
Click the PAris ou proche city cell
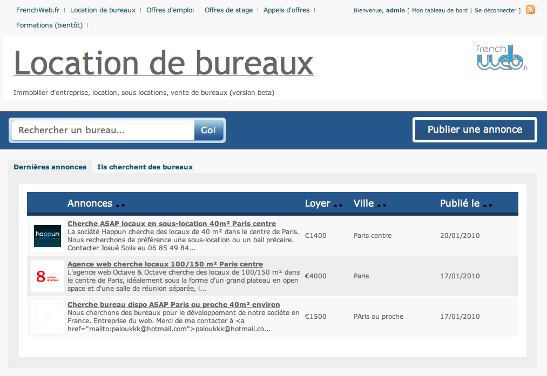tap(379, 317)
